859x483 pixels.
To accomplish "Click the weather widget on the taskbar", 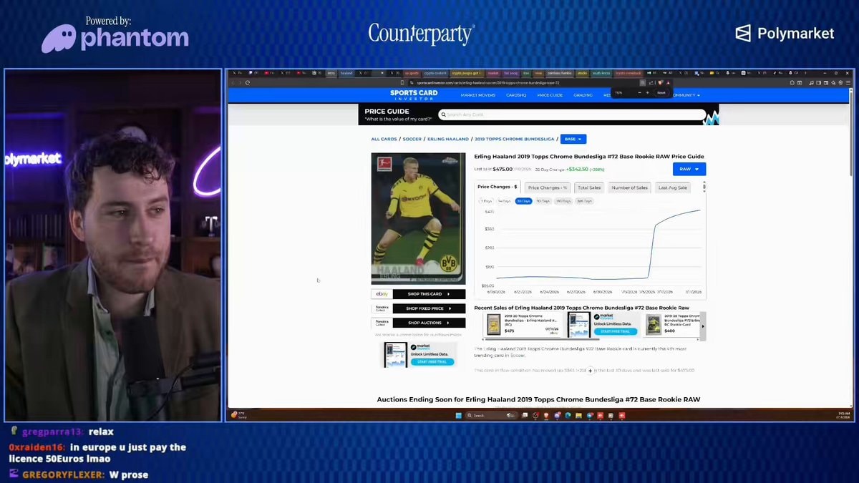I will pos(239,415).
